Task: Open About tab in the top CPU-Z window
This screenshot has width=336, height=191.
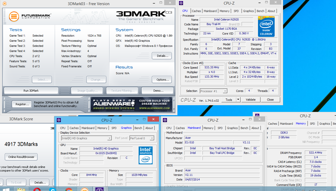Action: [271, 11]
